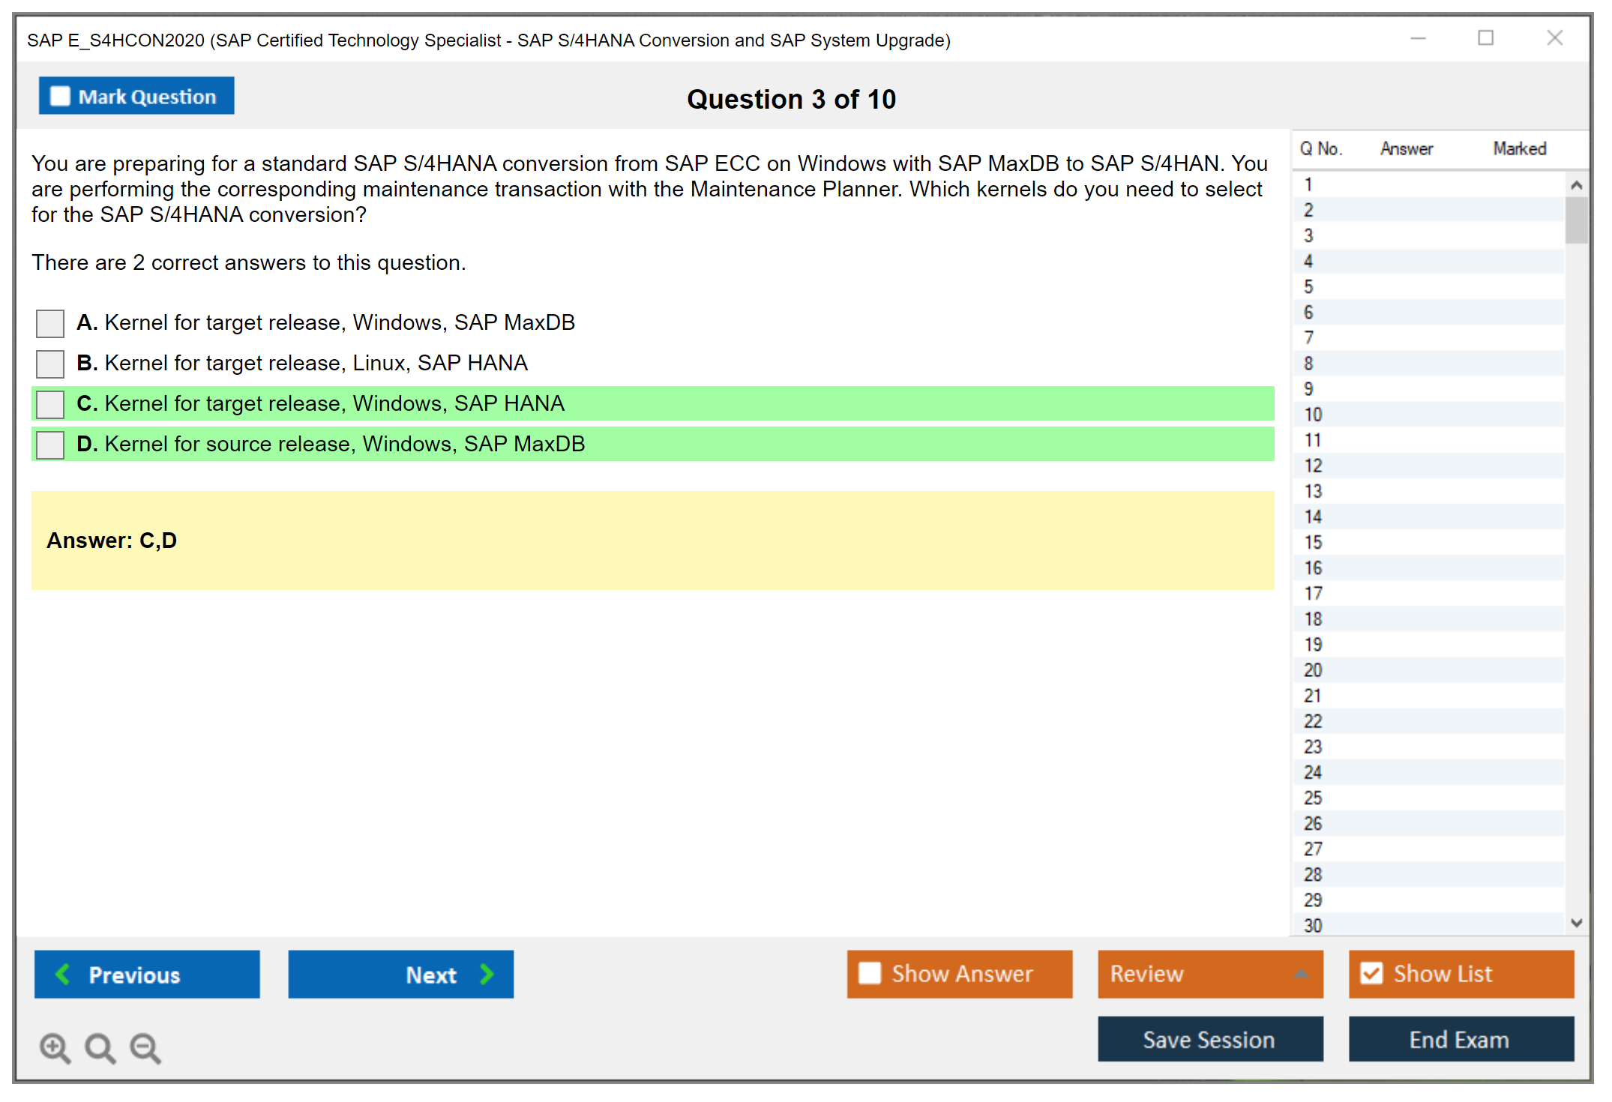Tick the Mark Question checkbox
The height and width of the screenshot is (1102, 1612).
click(x=60, y=96)
